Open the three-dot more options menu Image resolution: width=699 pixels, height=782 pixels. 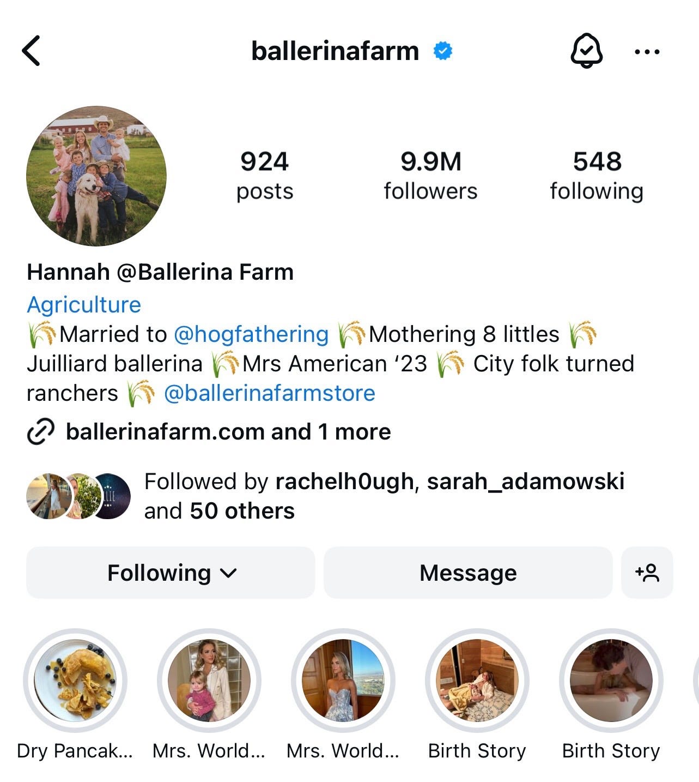pyautogui.click(x=647, y=52)
